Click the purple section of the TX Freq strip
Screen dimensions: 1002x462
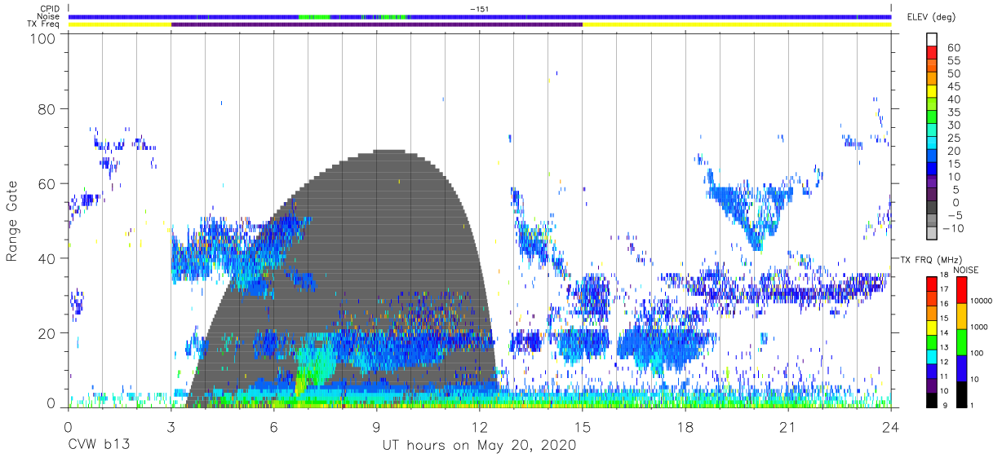377,24
